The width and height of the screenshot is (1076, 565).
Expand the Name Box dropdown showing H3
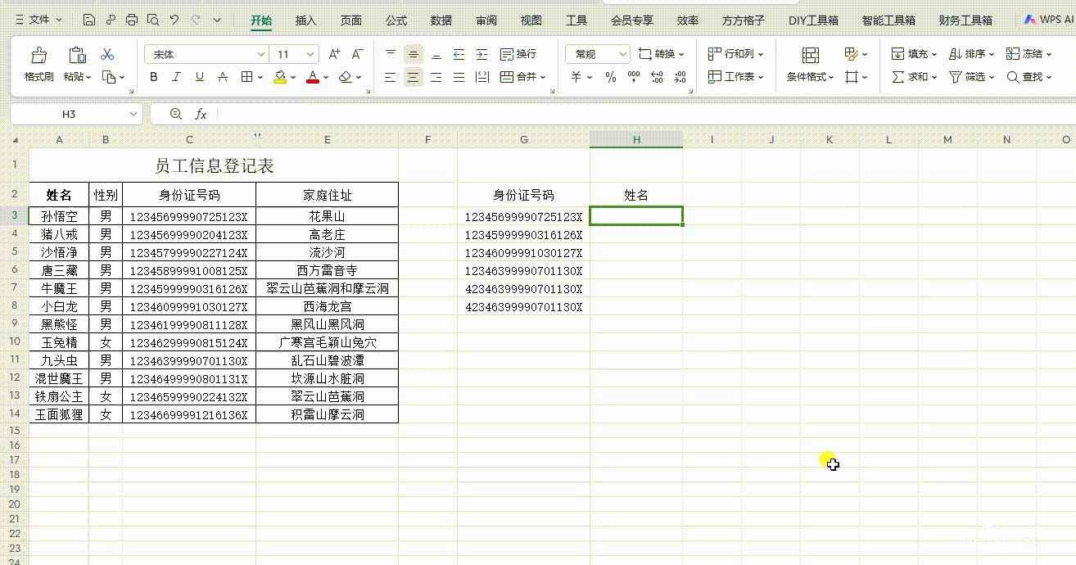[133, 115]
